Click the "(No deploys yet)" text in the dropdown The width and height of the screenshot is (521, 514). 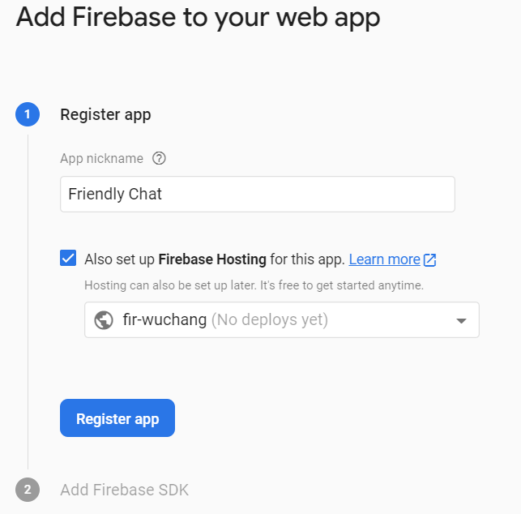pos(270,320)
